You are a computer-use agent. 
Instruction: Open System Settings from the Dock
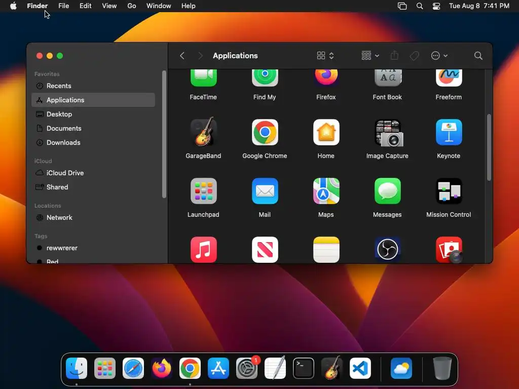pos(247,368)
